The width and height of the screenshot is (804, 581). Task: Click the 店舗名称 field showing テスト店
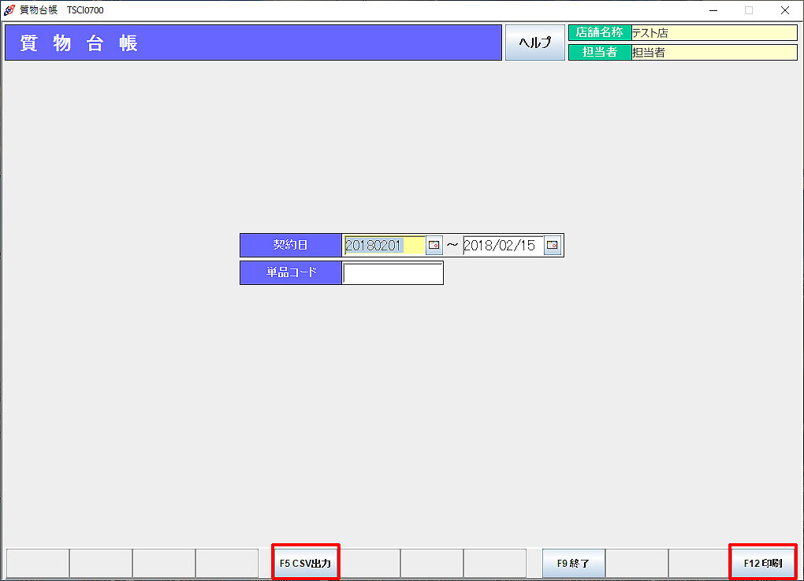(714, 33)
